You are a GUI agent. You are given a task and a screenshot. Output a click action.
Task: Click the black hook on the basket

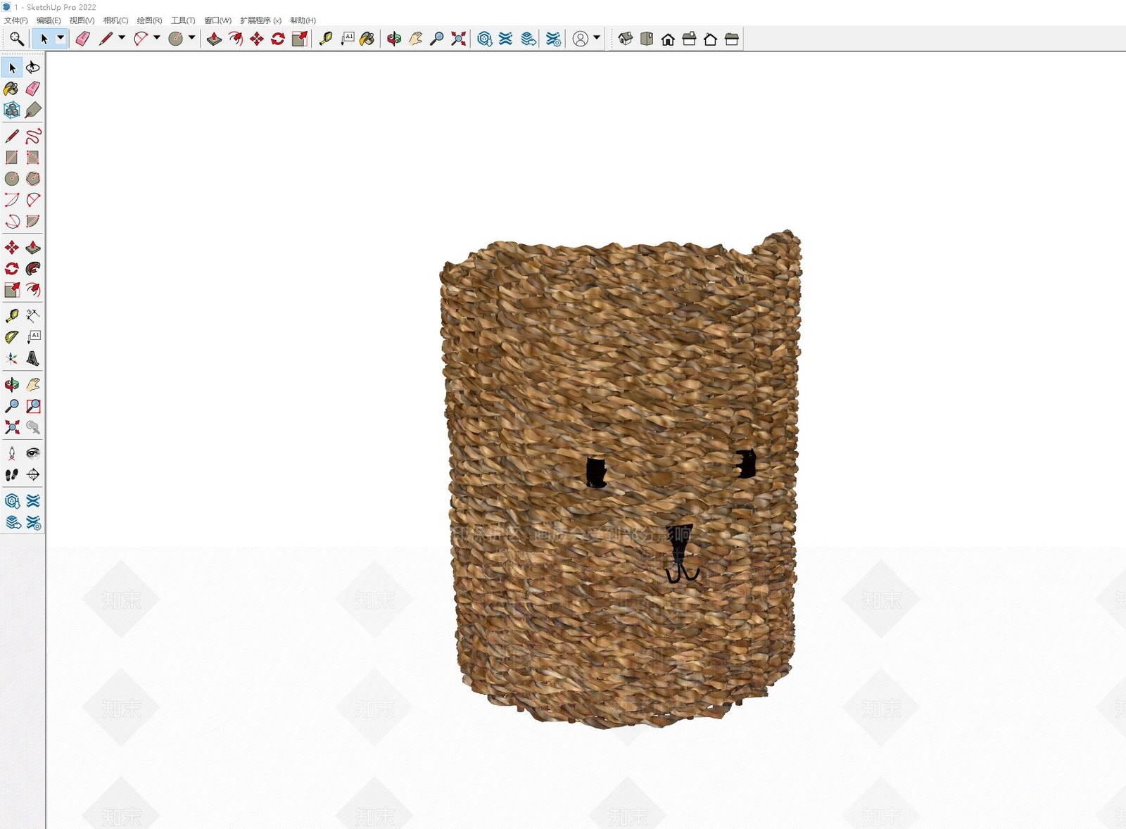click(x=681, y=554)
